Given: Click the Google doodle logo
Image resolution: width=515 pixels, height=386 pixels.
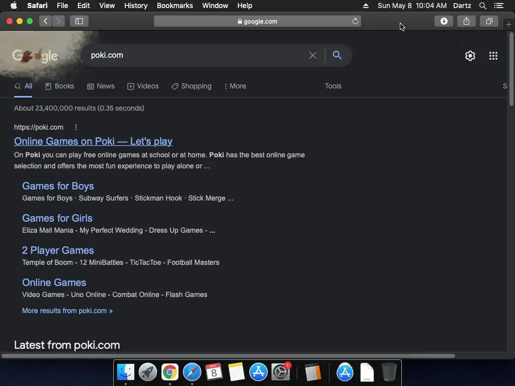Looking at the screenshot, I should 35,56.
